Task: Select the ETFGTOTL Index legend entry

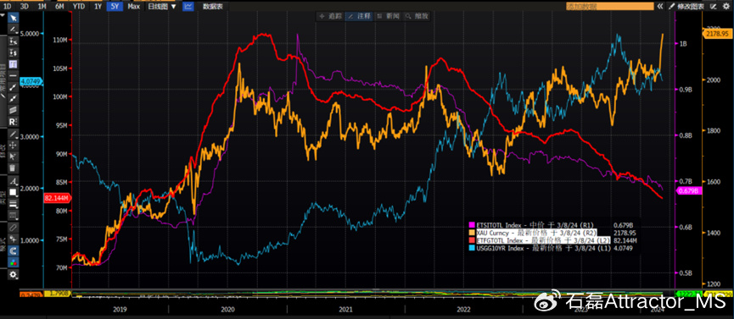Action: click(x=543, y=240)
